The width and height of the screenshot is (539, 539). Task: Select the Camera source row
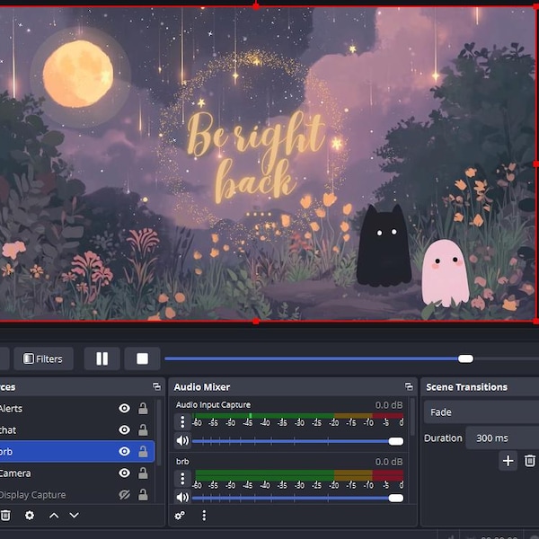[77, 473]
